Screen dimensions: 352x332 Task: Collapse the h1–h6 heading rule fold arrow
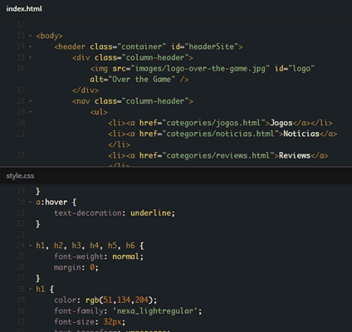[x=31, y=246]
